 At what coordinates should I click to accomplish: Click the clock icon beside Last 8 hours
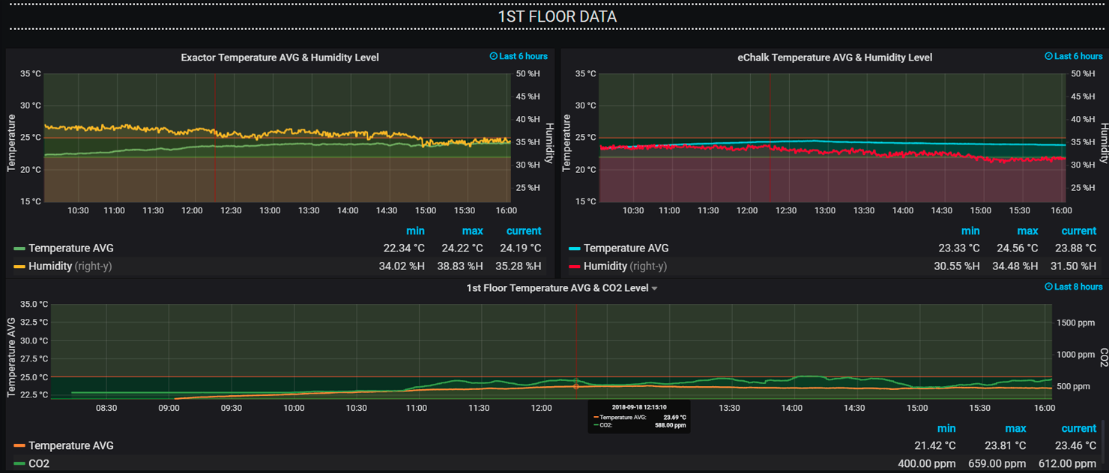[1048, 287]
